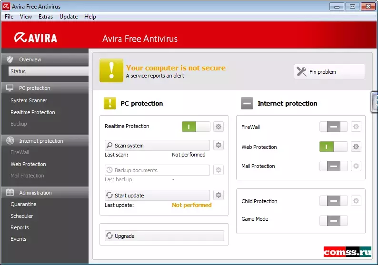The height and width of the screenshot is (265, 378).
Task: Open System Scanner in sidebar
Action: click(29, 100)
